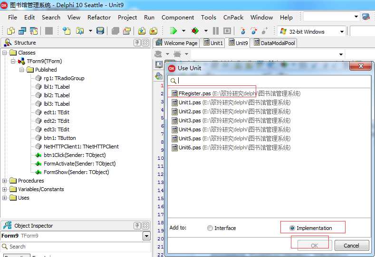The image size is (375, 257).
Task: Open the File menu
Action: 12,18
